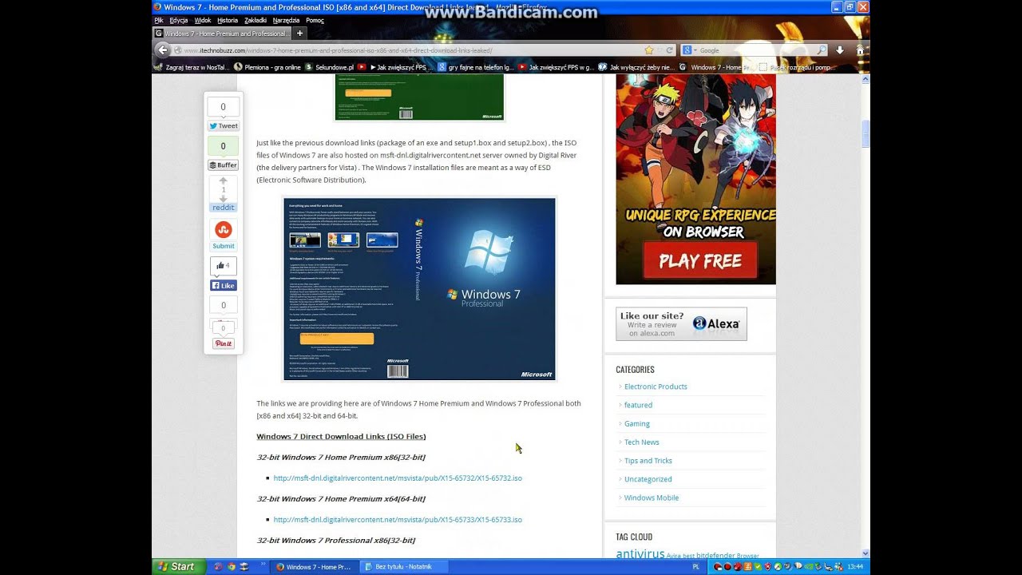Switch to Firefox Windows 7 taskbar button

313,567
